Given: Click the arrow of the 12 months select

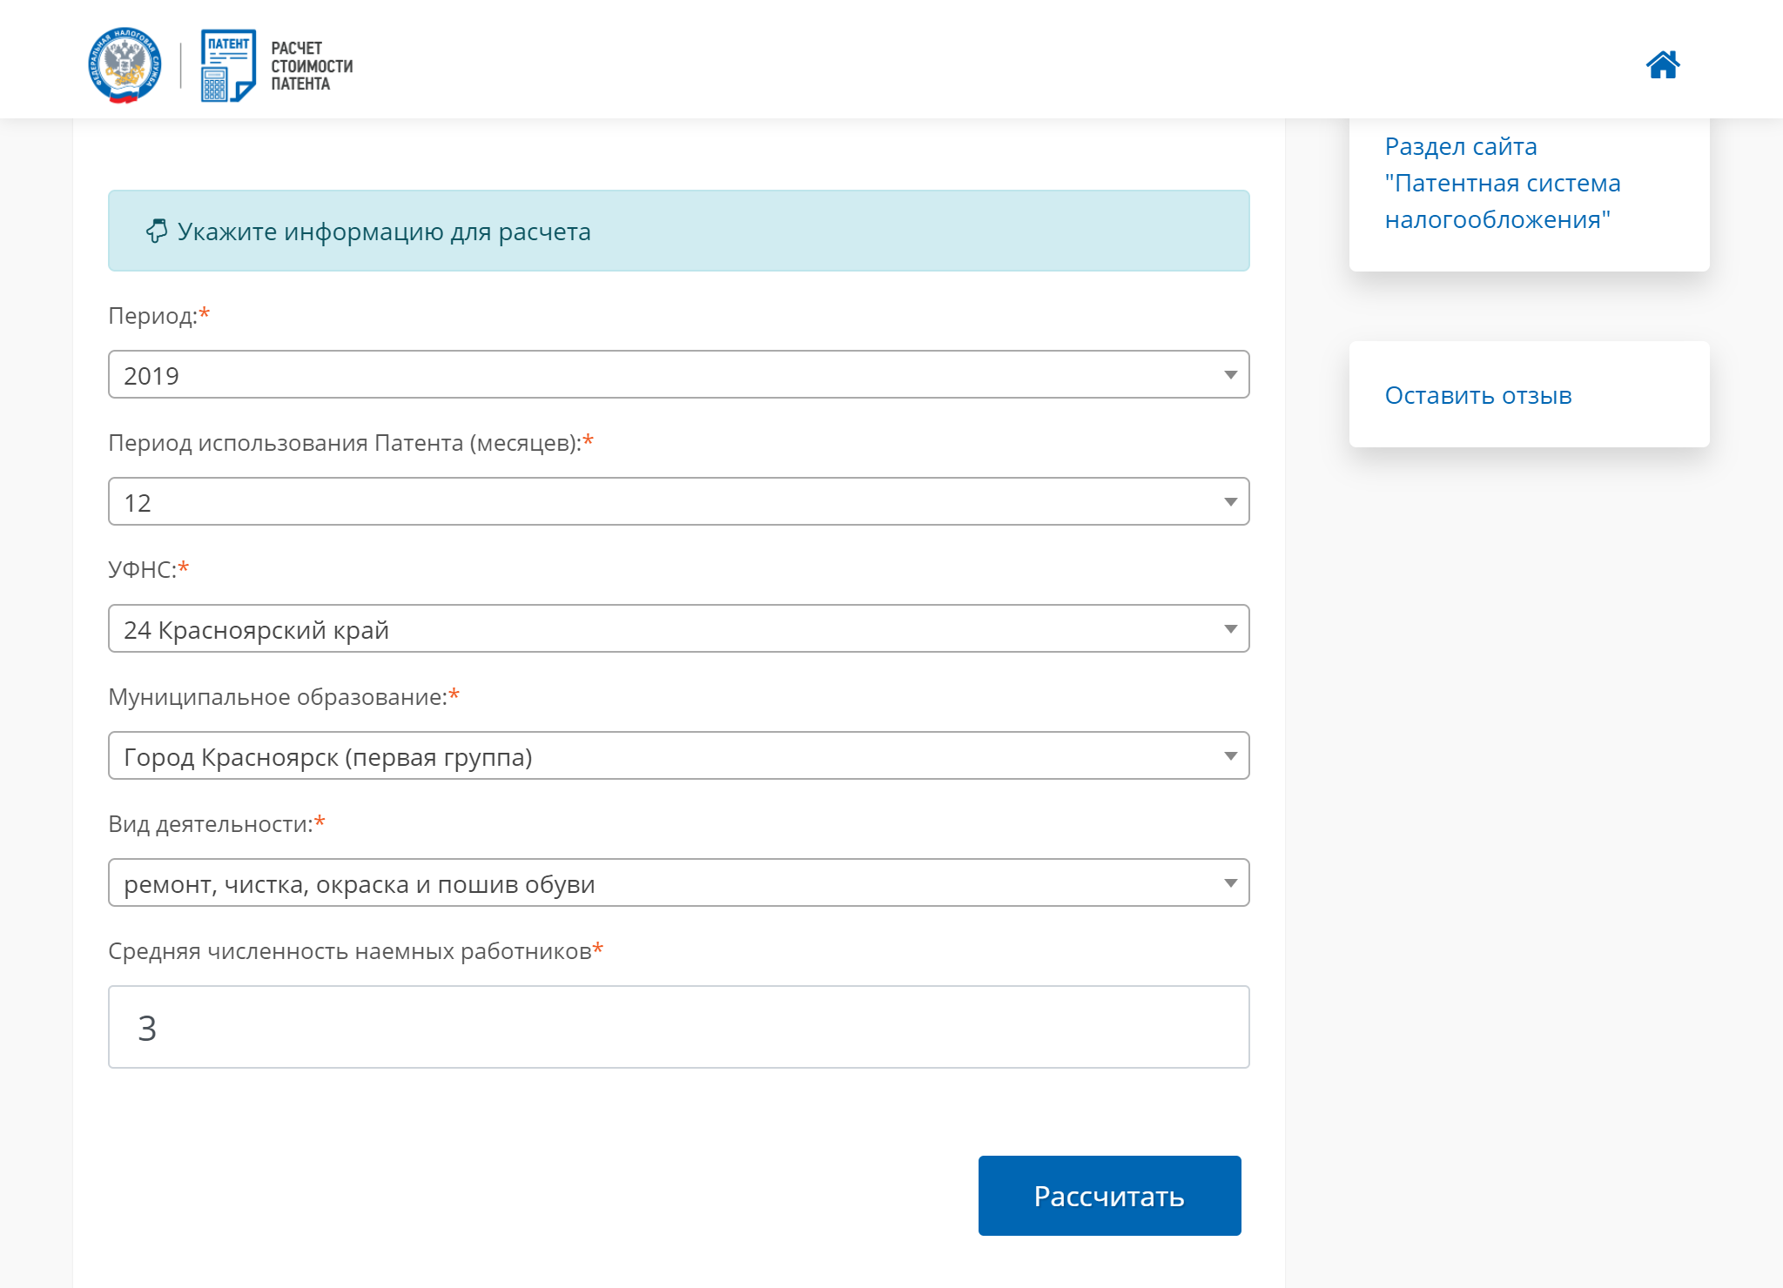Looking at the screenshot, I should [1230, 502].
